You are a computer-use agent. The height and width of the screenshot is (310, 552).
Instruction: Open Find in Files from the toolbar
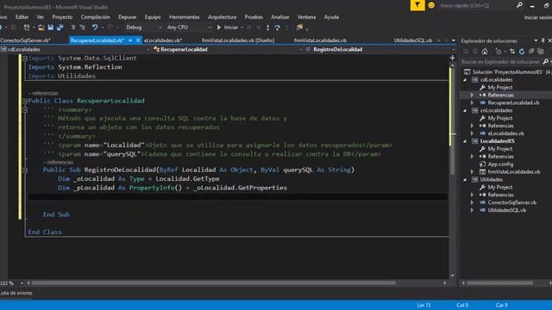[x=299, y=28]
